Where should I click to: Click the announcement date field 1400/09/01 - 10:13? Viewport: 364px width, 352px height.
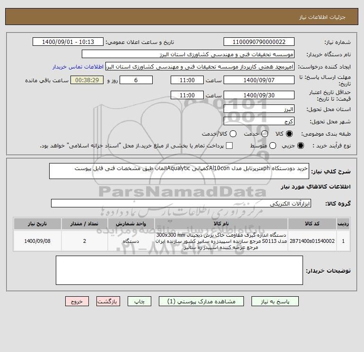pyautogui.click(x=68, y=42)
